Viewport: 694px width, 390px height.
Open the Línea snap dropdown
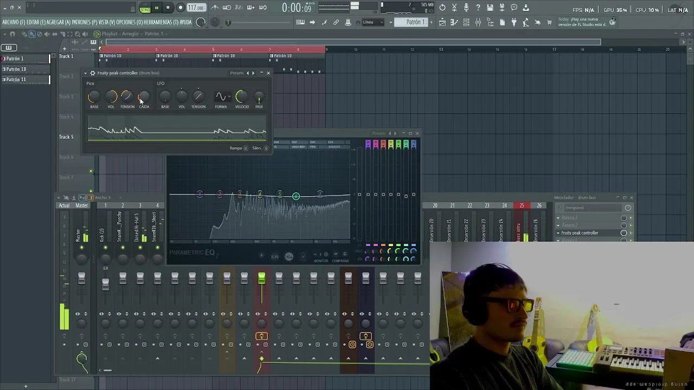click(373, 22)
